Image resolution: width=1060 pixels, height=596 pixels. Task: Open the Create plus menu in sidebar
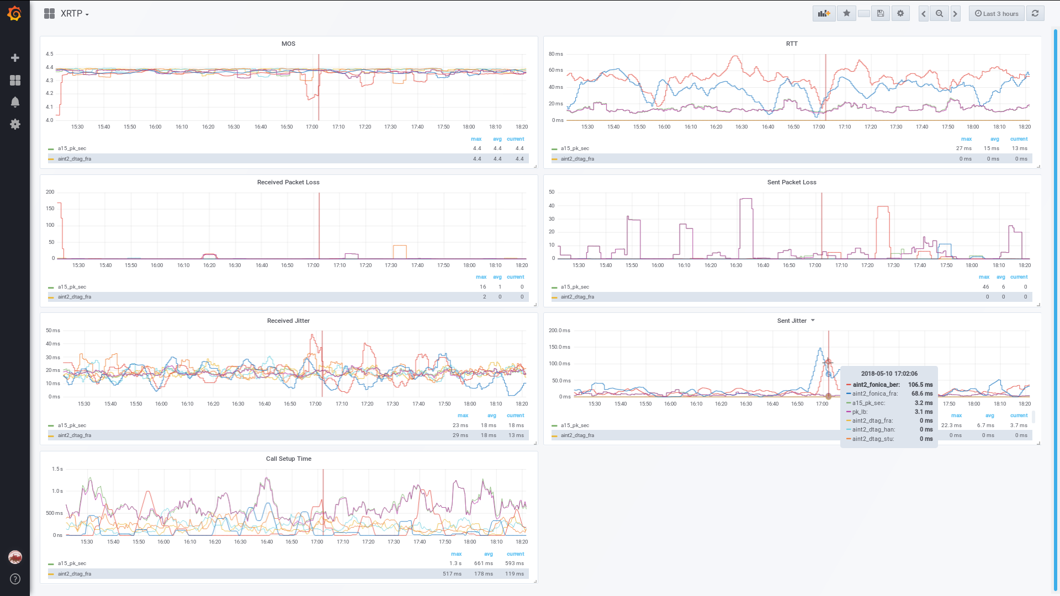click(x=15, y=58)
